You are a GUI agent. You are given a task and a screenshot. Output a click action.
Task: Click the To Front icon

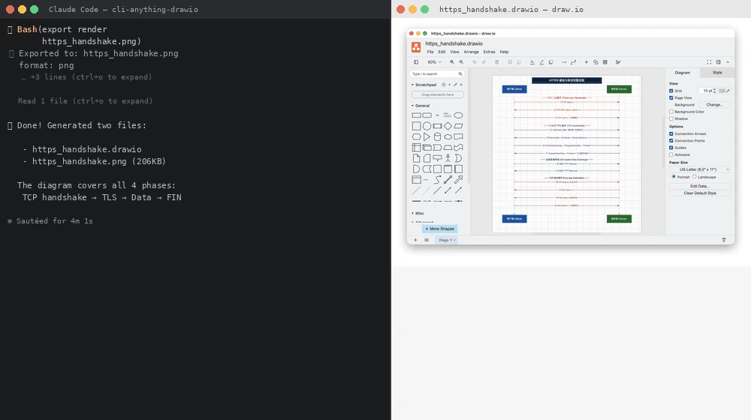click(510, 62)
